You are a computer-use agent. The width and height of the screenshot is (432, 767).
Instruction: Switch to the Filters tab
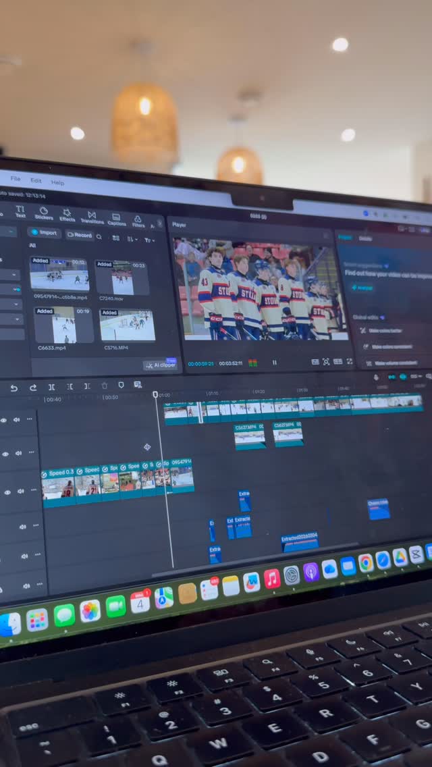pos(138,221)
